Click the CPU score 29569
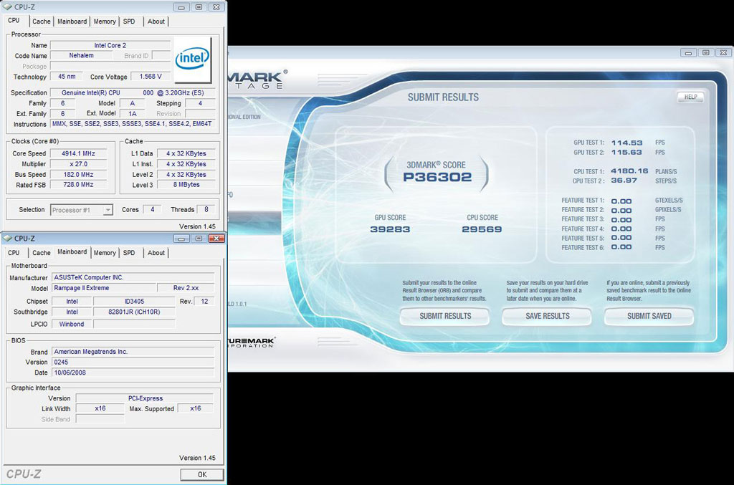Viewport: 734px width, 485px height. [x=482, y=229]
